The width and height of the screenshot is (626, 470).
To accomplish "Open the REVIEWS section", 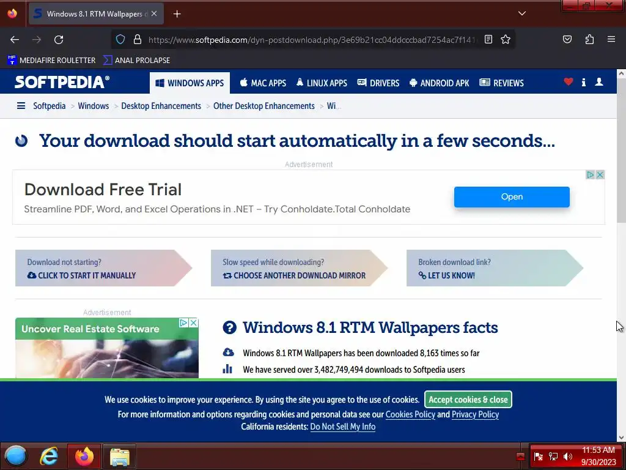I will 502,83.
